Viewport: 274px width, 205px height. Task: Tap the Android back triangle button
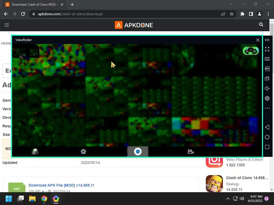[267, 127]
